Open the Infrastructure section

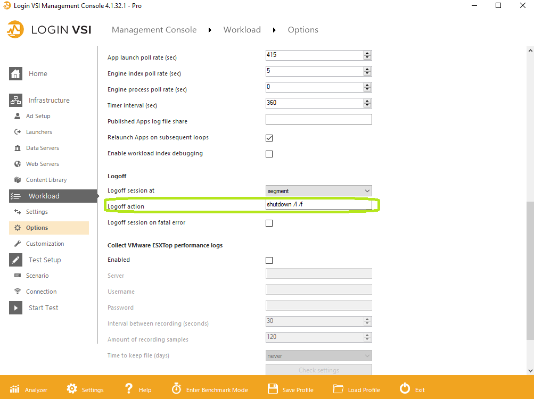point(49,100)
